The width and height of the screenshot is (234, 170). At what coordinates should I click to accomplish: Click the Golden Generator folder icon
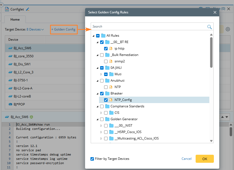(x=107, y=119)
